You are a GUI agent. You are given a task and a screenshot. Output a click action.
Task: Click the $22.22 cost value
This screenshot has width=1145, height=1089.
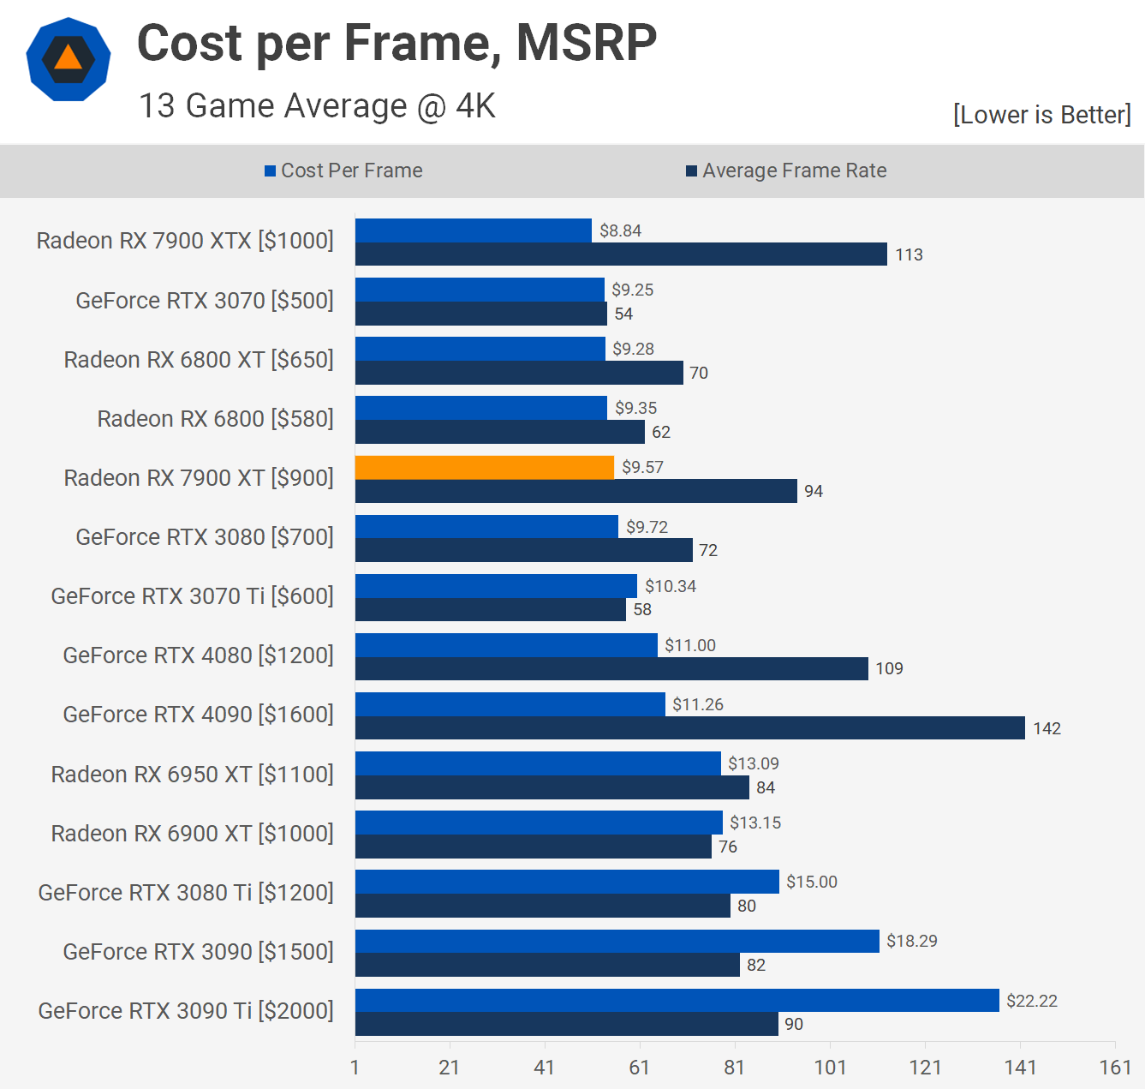pyautogui.click(x=1032, y=1001)
